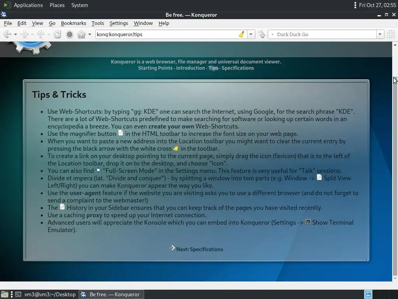
Task: Click the Next: Specifications link
Action: click(x=199, y=249)
